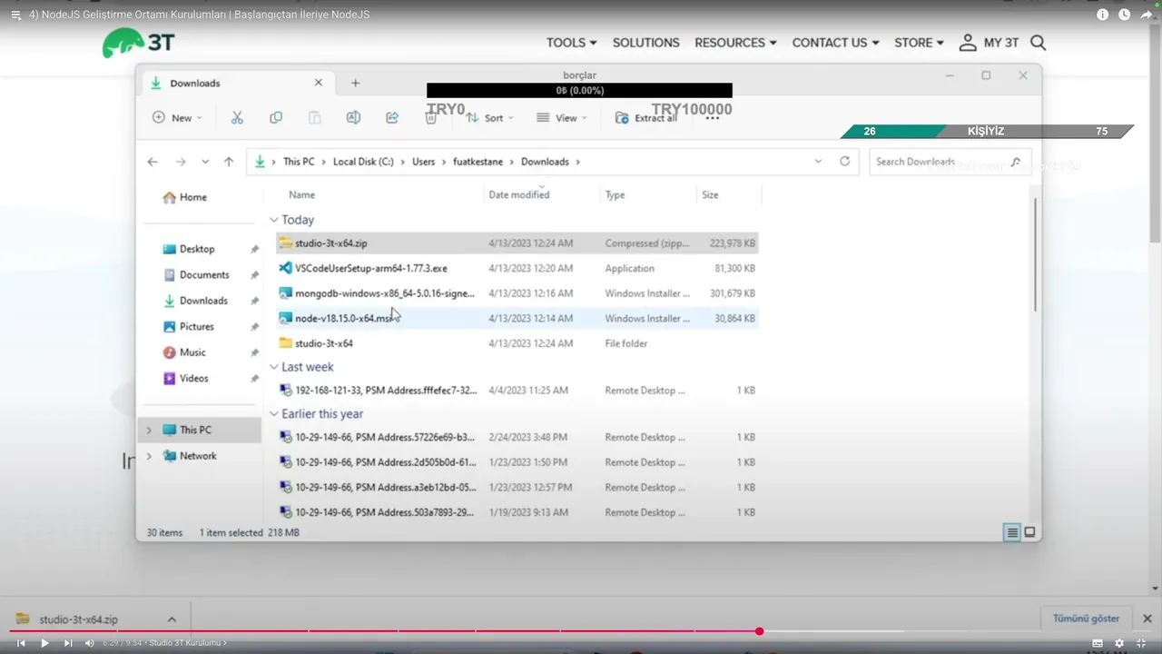Close the browser downloads bar

pos(1148,619)
